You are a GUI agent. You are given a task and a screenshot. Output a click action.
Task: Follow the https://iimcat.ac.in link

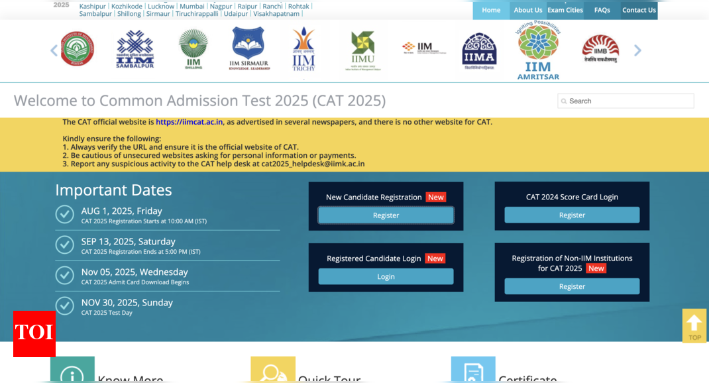click(x=190, y=122)
